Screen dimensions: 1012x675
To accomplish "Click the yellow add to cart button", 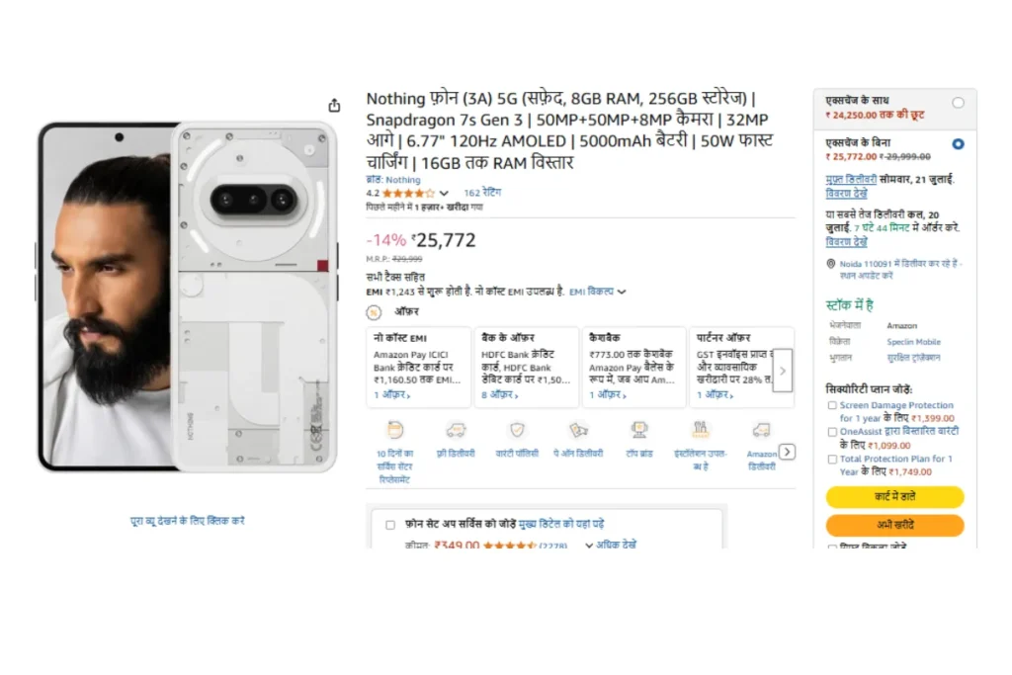I will pos(894,496).
